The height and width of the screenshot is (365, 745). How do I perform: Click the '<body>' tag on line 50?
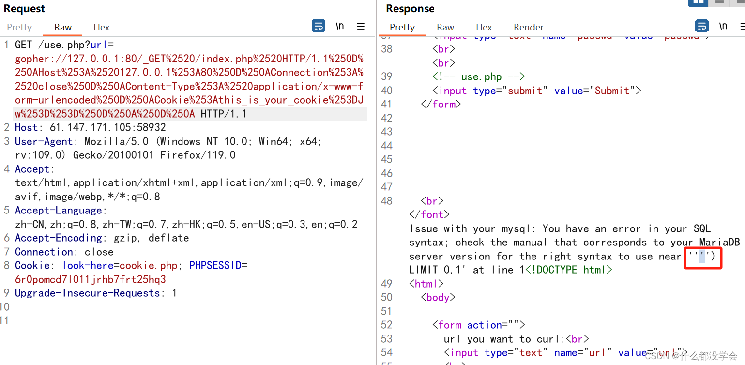pyautogui.click(x=438, y=297)
